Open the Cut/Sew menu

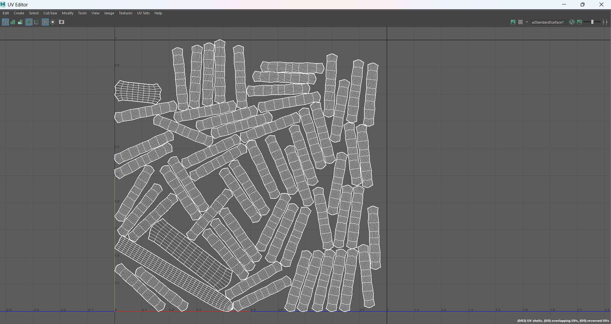pos(50,13)
